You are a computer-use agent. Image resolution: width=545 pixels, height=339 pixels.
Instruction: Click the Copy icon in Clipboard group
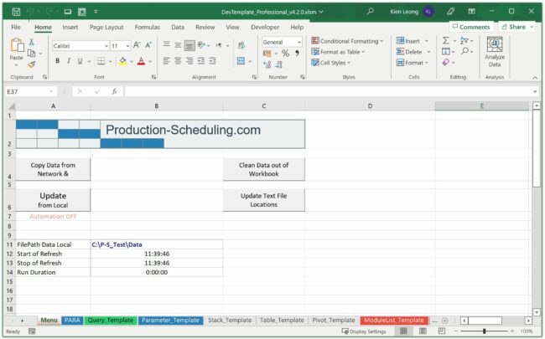(31, 53)
